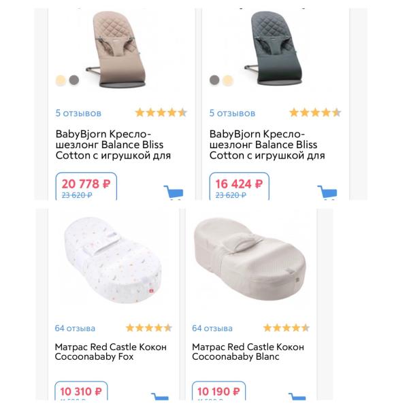Open 5 reviews for the beige BabyBjorn bouncer

[x=78, y=113]
